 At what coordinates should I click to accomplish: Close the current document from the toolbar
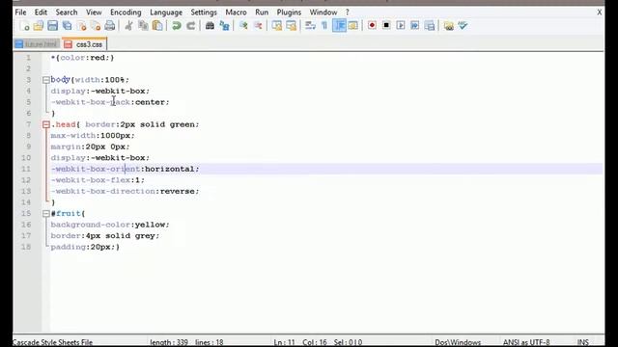(x=81, y=26)
